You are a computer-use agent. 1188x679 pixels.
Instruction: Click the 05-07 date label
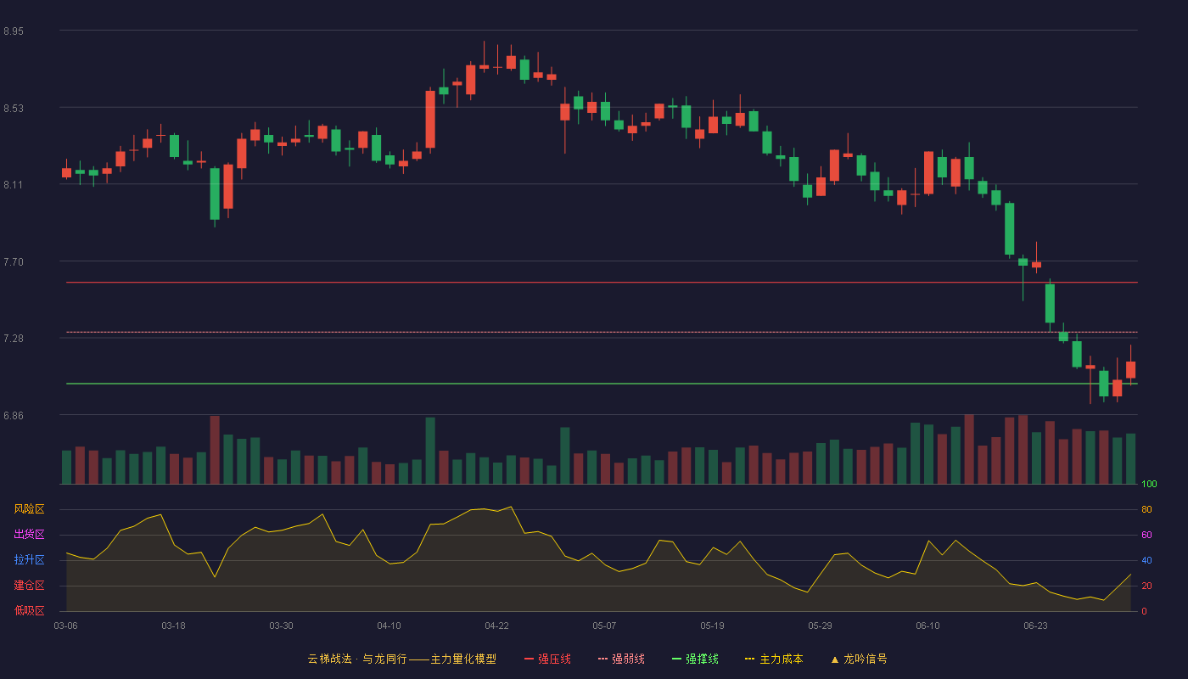[x=604, y=626]
